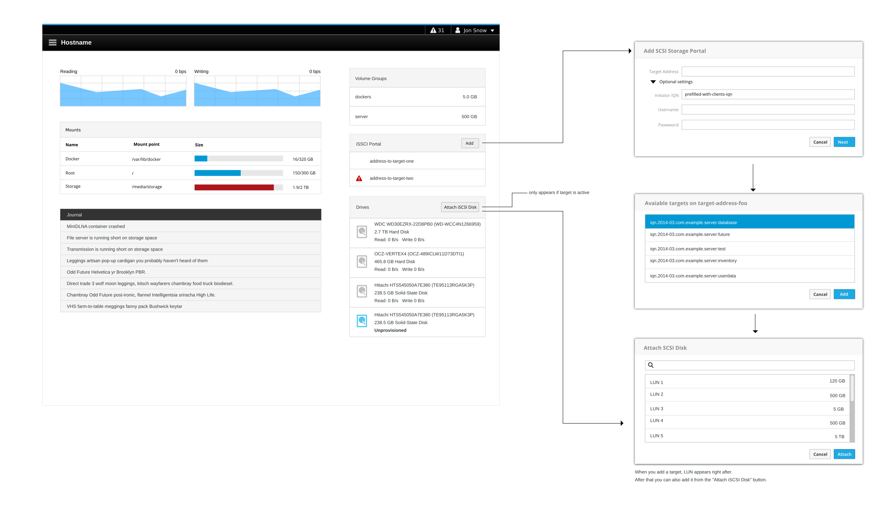Click the blue unprovisioned Hitachi drive icon

(362, 321)
